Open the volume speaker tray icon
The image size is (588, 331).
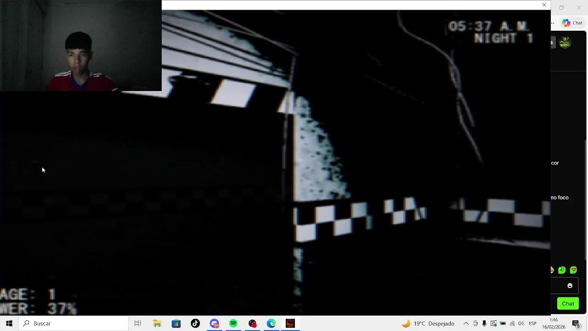pyautogui.click(x=520, y=323)
